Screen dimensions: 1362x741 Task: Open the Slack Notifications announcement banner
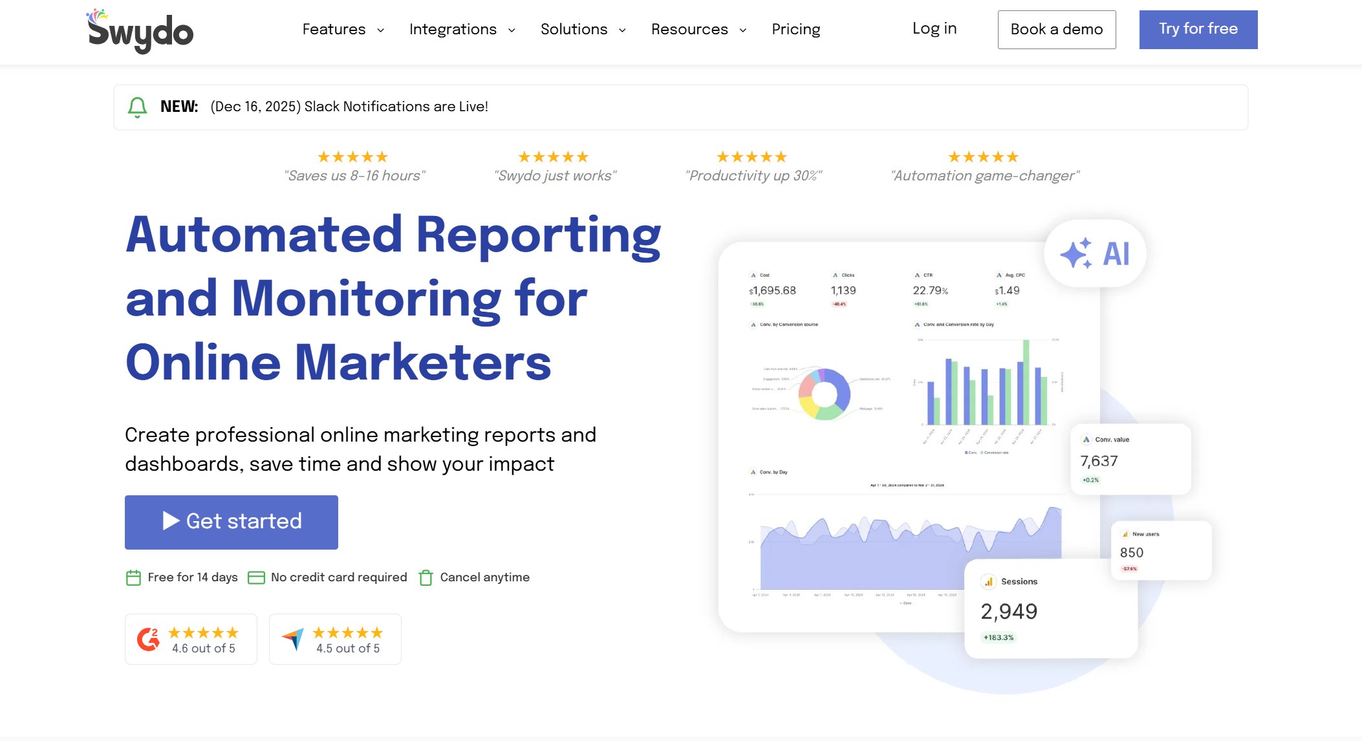pyautogui.click(x=349, y=107)
